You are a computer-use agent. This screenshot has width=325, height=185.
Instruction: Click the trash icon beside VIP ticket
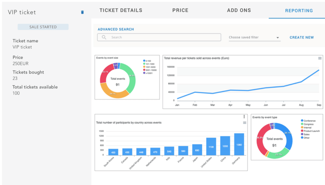click(x=82, y=12)
